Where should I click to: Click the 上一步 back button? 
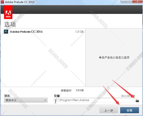109,110
